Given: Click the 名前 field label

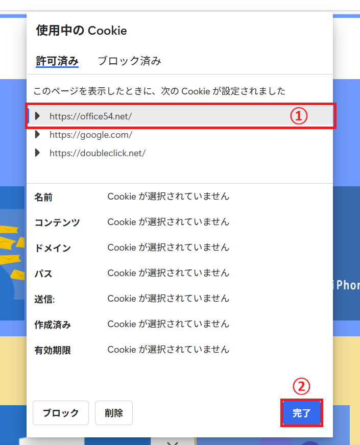Looking at the screenshot, I should (43, 197).
